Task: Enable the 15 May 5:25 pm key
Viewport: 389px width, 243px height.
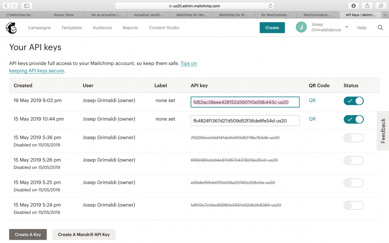Action: [354, 183]
